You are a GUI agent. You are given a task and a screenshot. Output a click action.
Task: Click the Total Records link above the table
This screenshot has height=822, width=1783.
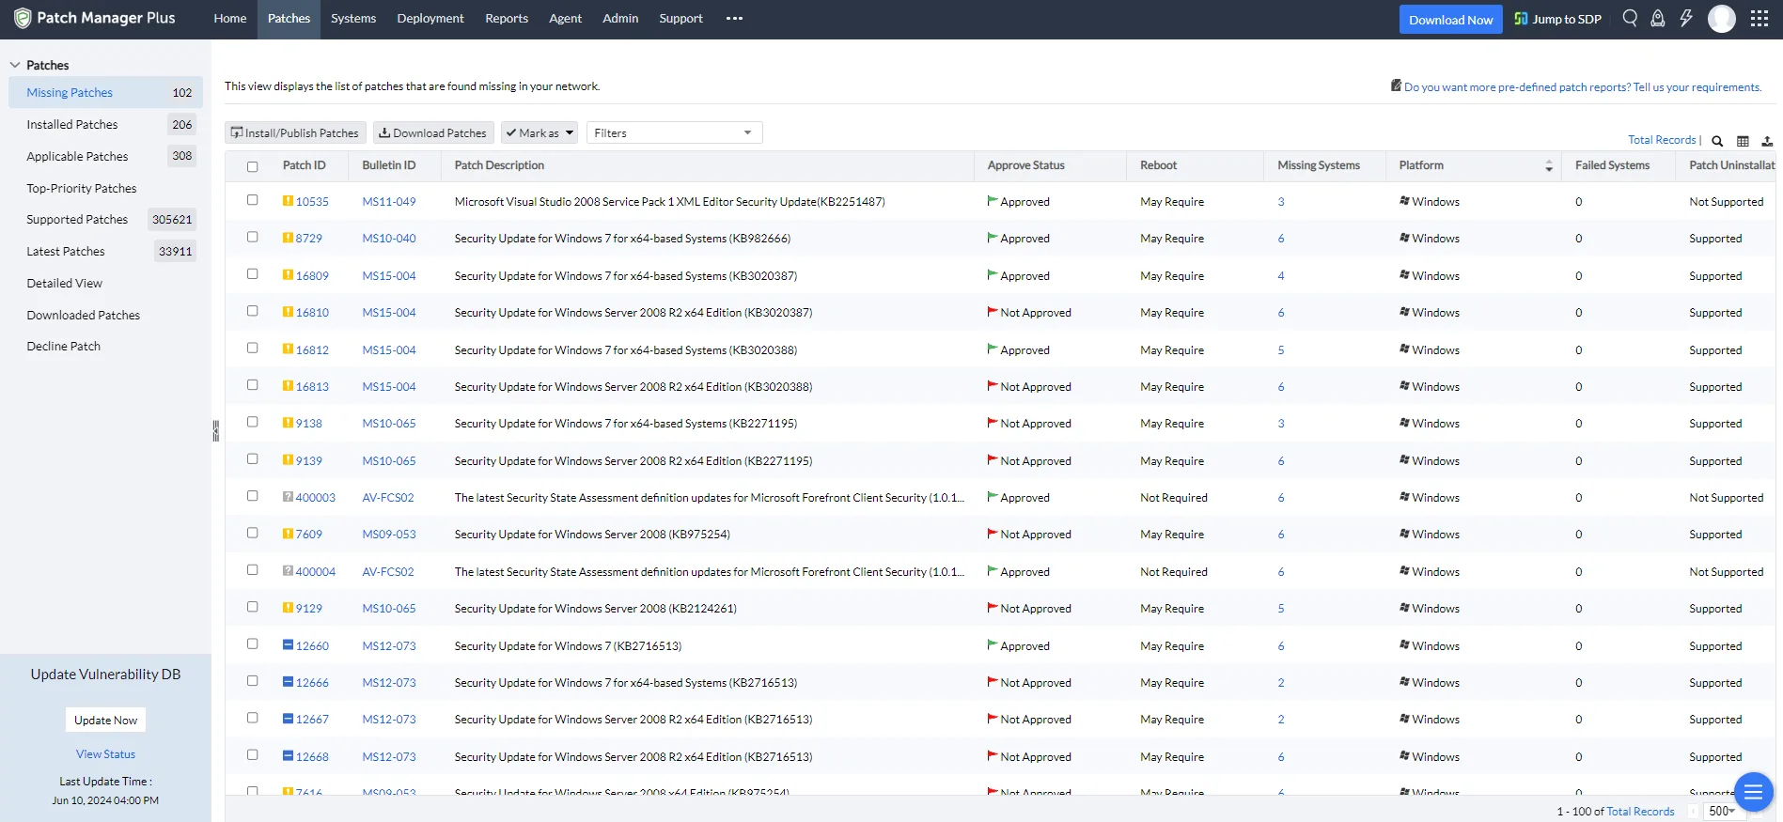pyautogui.click(x=1662, y=139)
